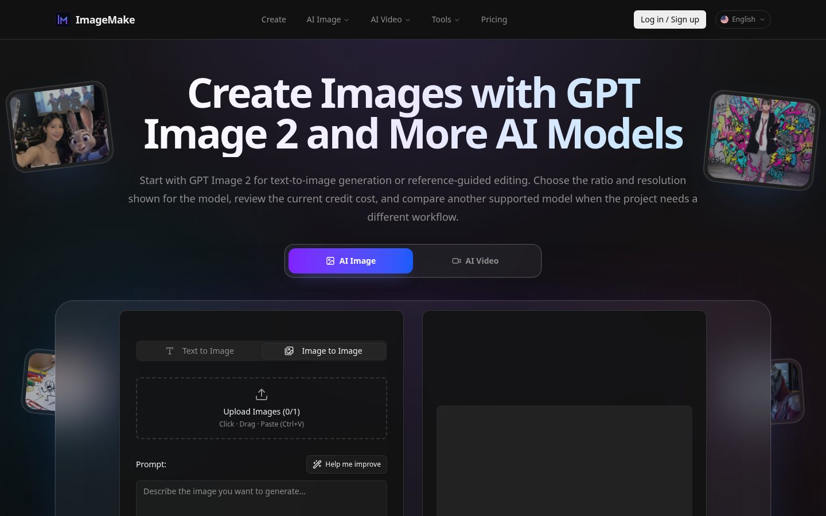Click the T icon on Text to Image
This screenshot has width=826, height=516.
pyautogui.click(x=170, y=351)
